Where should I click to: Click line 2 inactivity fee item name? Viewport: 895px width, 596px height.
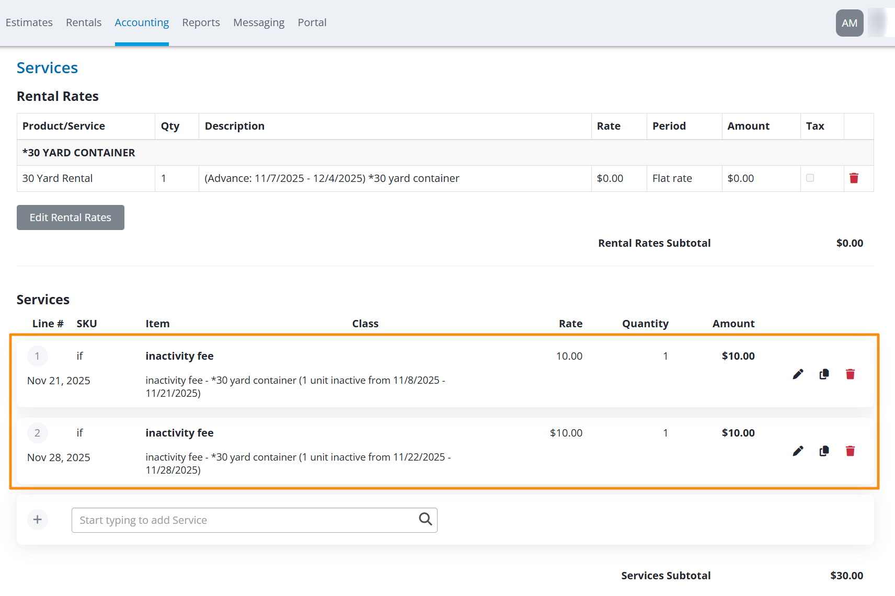[x=179, y=433]
